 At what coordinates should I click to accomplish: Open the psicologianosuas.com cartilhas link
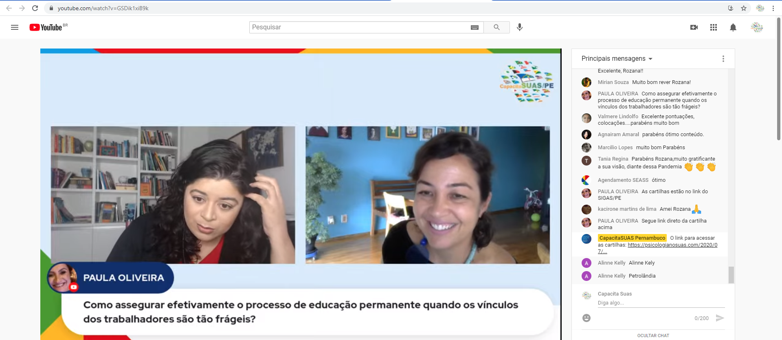click(x=672, y=245)
